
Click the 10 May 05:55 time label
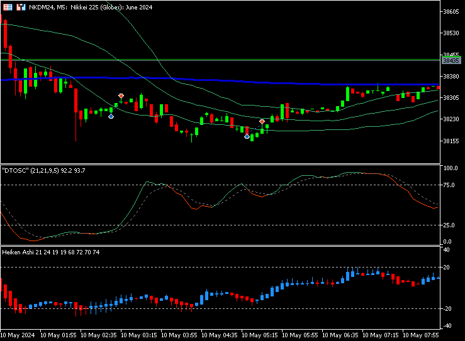coord(300,335)
